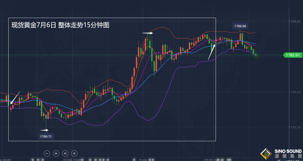Jump to the latest candles button
The height and width of the screenshot is (161, 303).
(x=65, y=153)
